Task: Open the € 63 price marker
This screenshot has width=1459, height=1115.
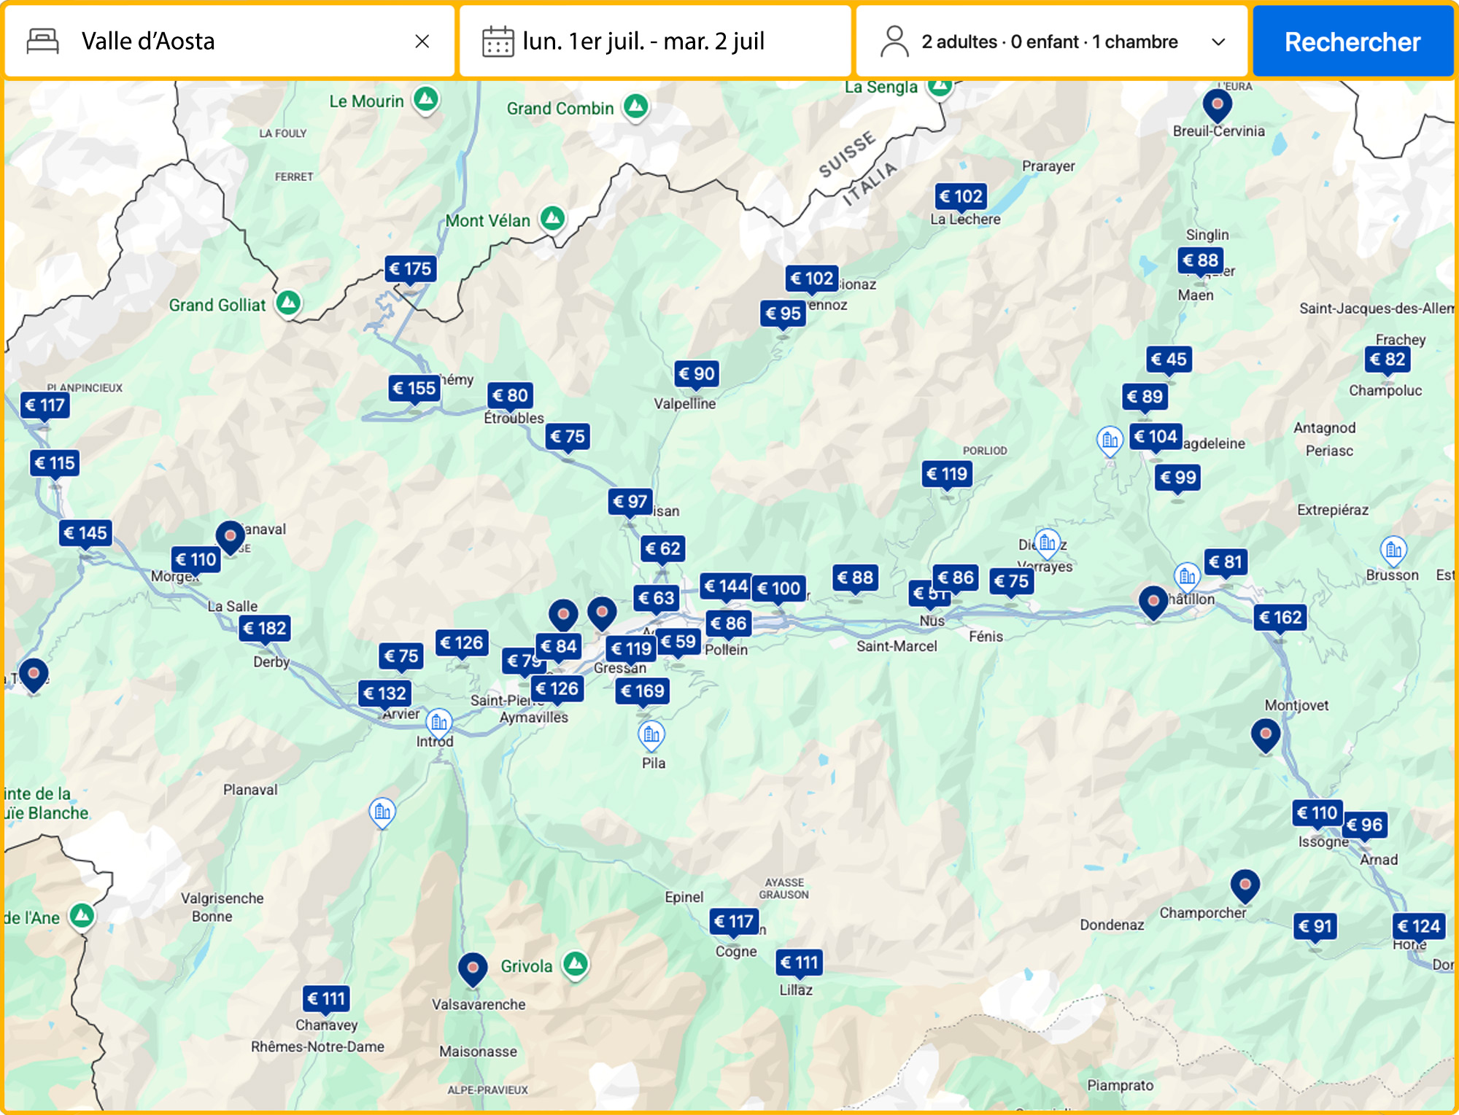Action: [x=657, y=598]
